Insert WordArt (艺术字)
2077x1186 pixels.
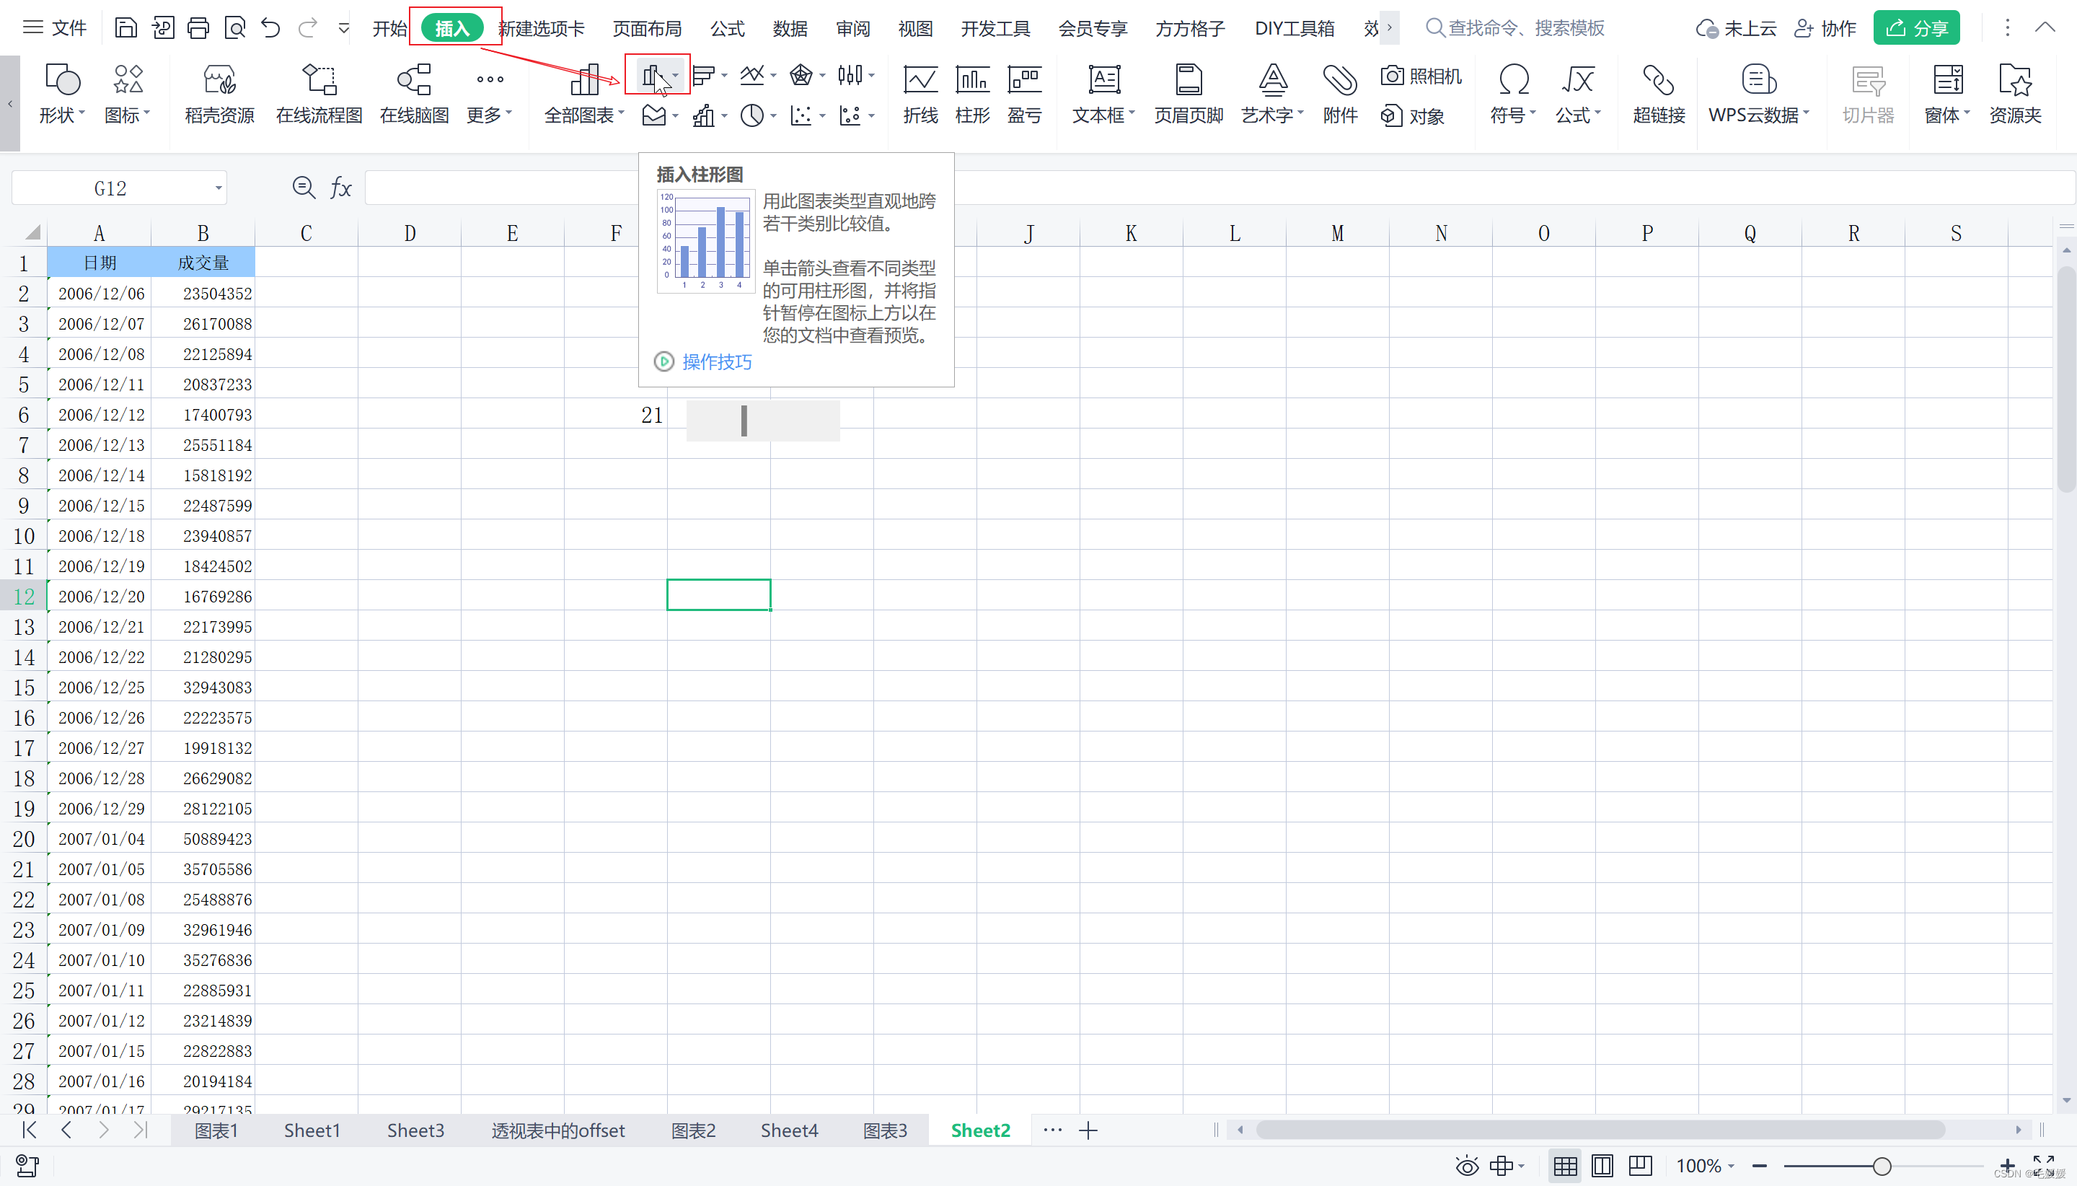pos(1273,94)
